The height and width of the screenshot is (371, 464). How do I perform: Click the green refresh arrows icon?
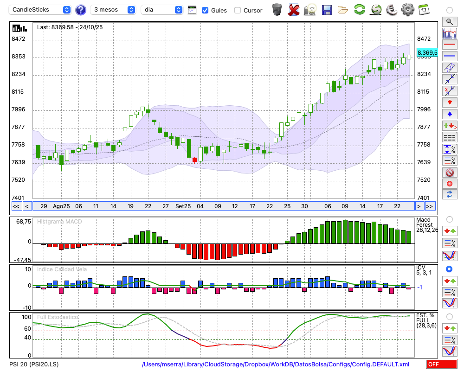tap(359, 10)
